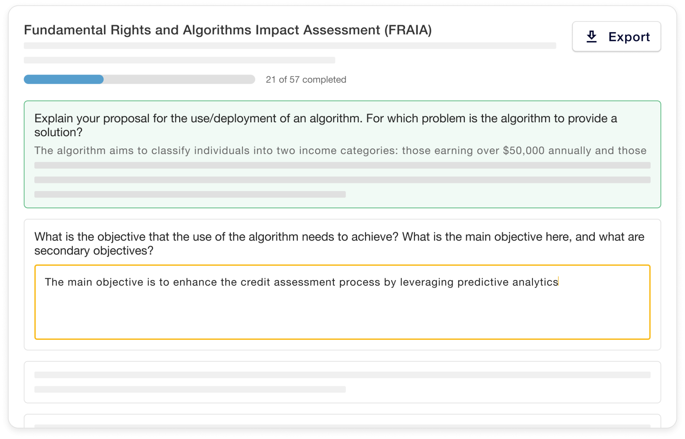This screenshot has width=685, height=439.
Task: Click second placeholder line in green card
Action: tap(342, 180)
